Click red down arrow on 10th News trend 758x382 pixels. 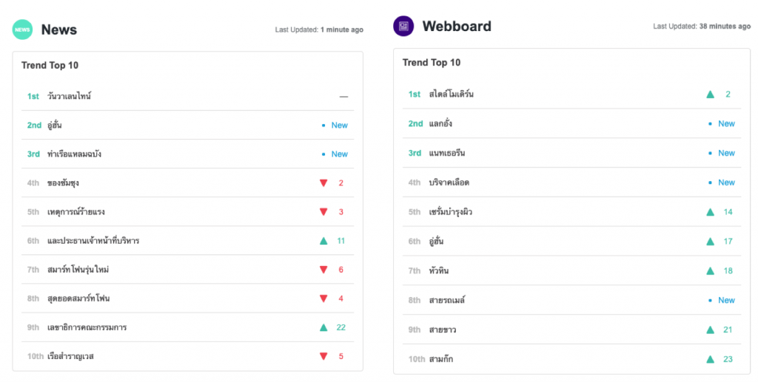pos(323,356)
